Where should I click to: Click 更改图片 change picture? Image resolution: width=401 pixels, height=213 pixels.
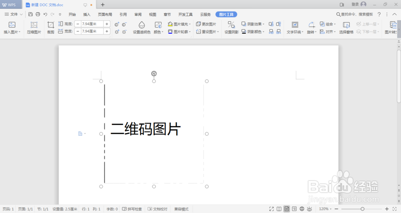[x=206, y=24]
